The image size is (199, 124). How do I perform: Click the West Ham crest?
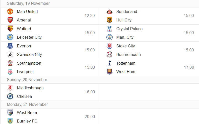pyautogui.click(x=109, y=72)
